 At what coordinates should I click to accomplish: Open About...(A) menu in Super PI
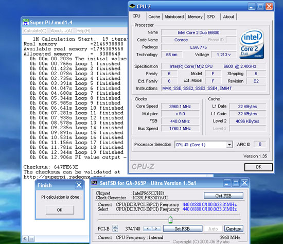[x=61, y=31]
